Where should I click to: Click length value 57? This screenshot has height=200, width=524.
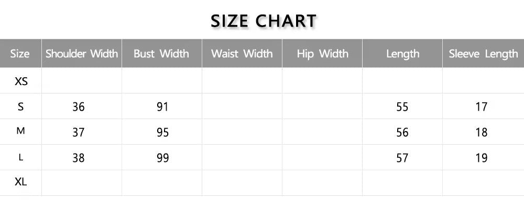[402, 158]
